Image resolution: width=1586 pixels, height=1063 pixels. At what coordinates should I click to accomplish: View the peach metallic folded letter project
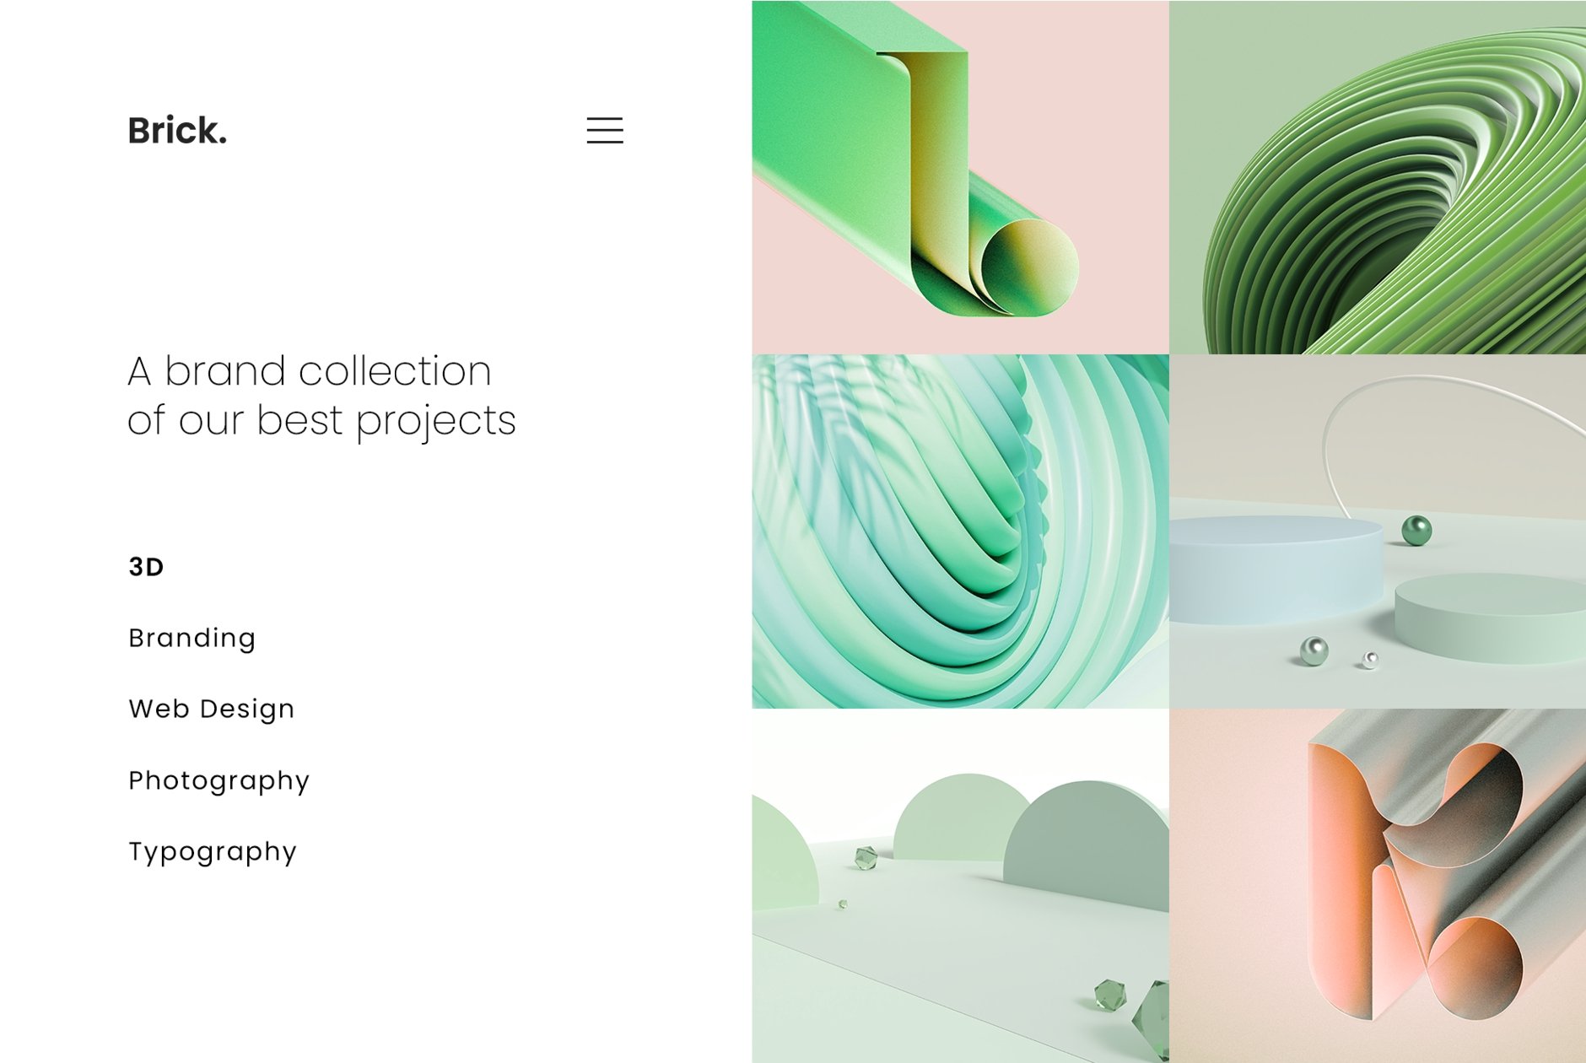(x=1378, y=886)
